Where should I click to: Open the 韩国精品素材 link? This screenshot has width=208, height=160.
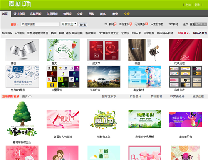tap(165, 33)
